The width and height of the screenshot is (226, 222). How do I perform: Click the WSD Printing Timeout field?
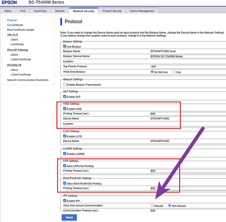click(x=188, y=114)
